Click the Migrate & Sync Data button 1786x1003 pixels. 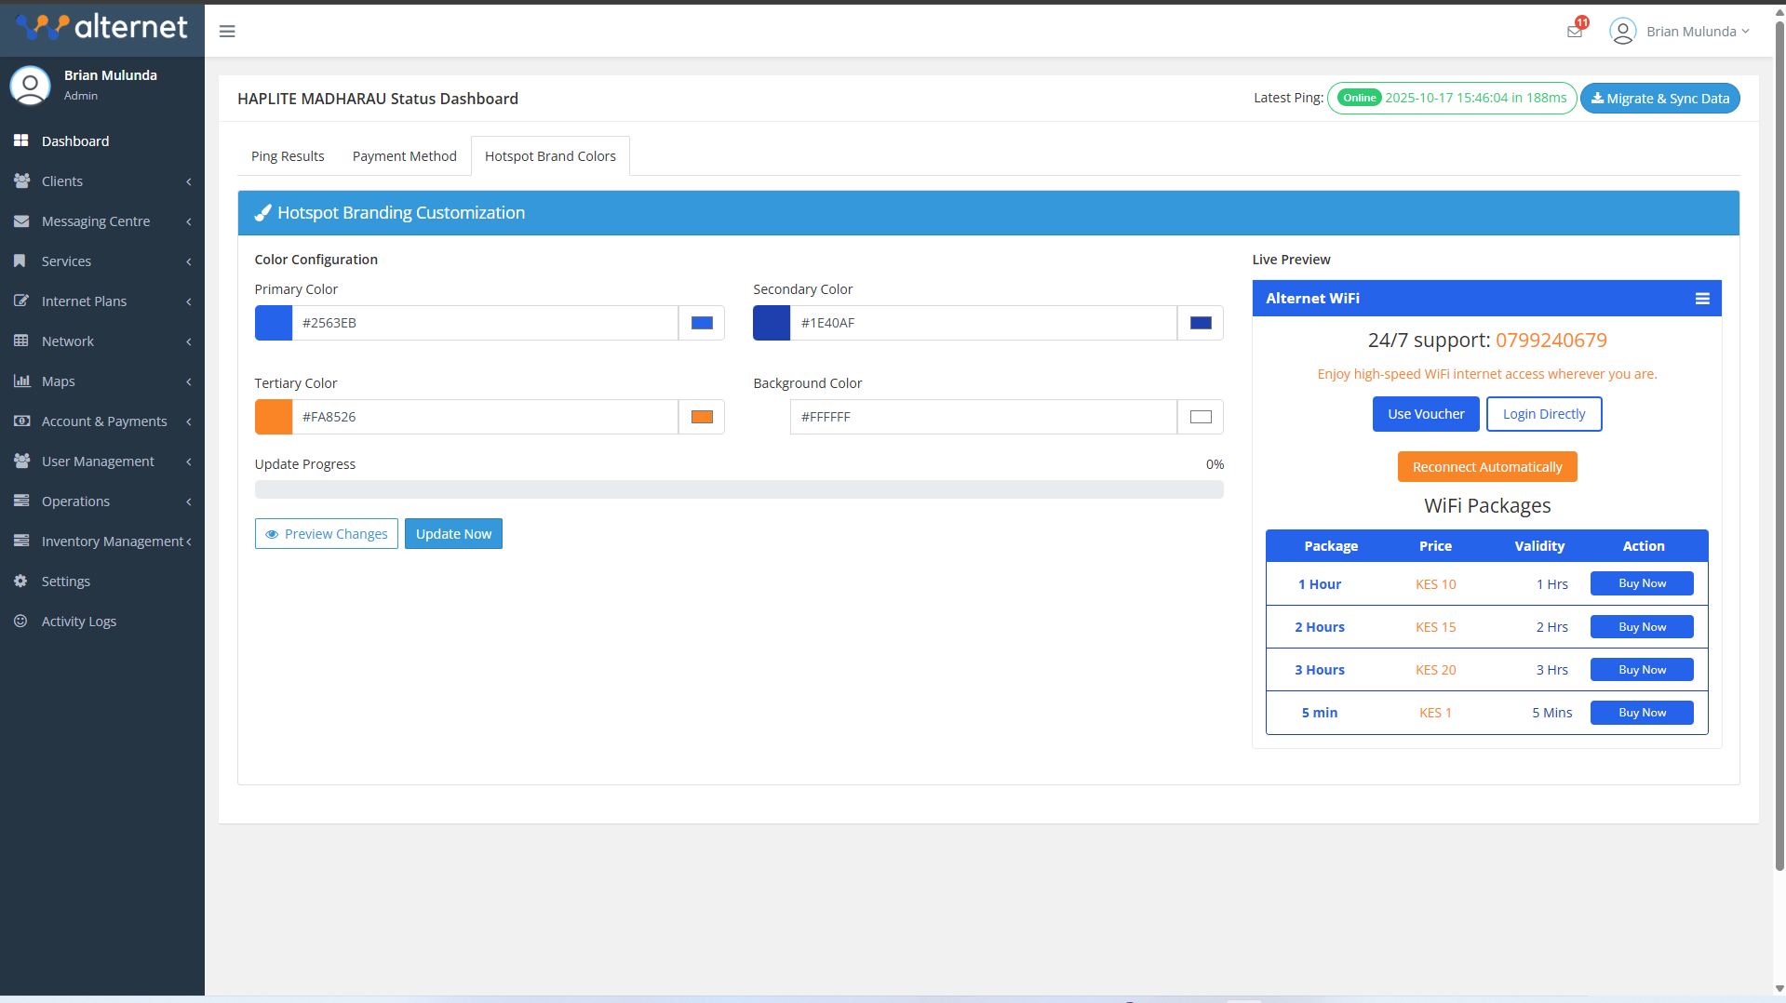click(x=1659, y=99)
